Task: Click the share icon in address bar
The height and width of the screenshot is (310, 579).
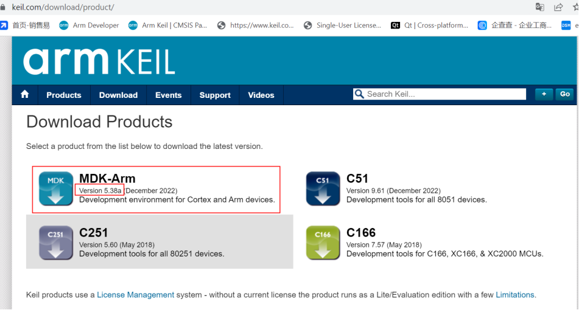Action: [x=558, y=7]
